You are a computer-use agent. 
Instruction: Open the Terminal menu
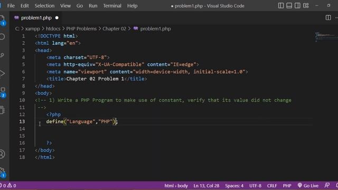(112, 6)
